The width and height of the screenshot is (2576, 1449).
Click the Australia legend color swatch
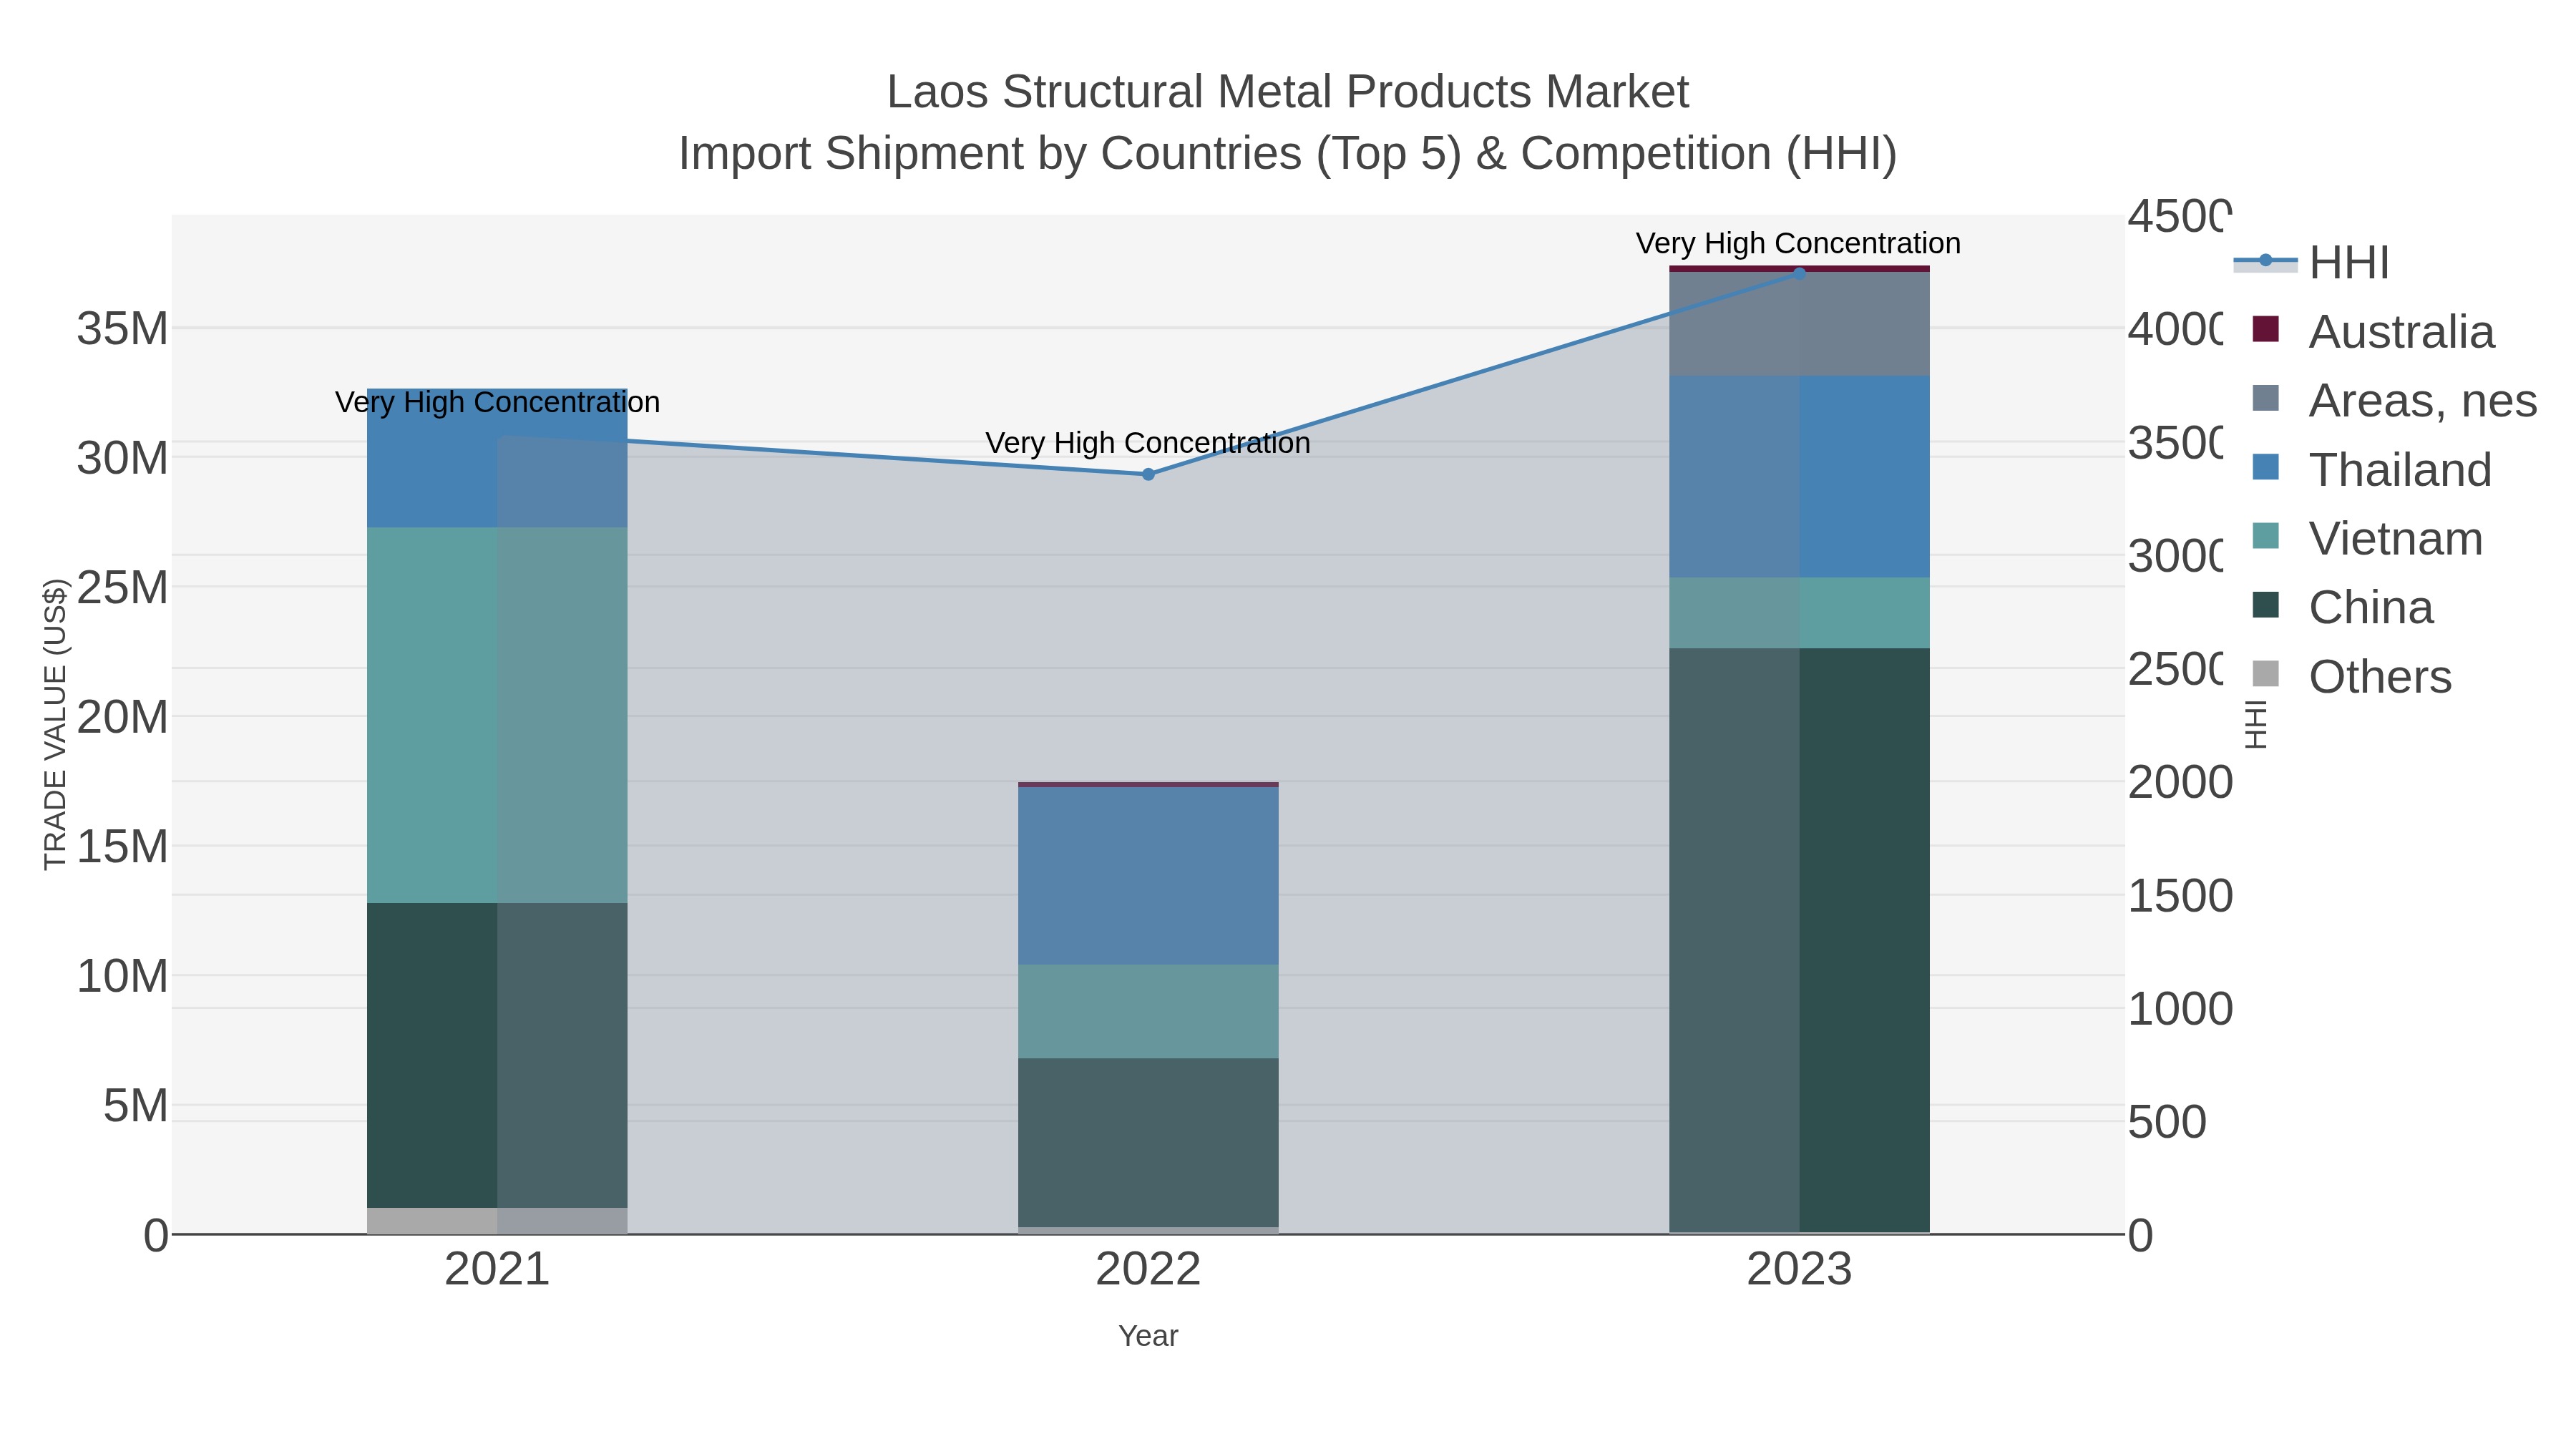click(x=2266, y=329)
